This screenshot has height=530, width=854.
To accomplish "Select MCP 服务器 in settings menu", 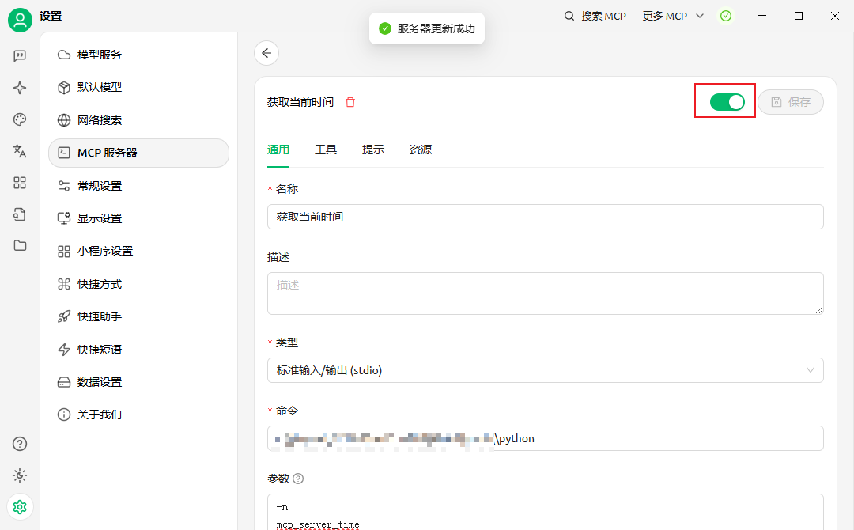I will (138, 153).
